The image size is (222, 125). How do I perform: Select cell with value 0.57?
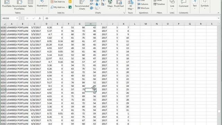58,48
